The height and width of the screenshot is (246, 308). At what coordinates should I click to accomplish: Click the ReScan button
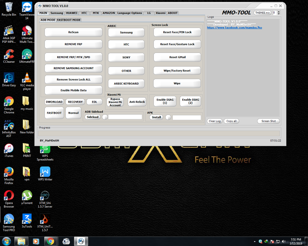(x=74, y=32)
